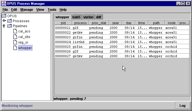
Task: Sort by the proc_stat column header
Action: (99, 23)
